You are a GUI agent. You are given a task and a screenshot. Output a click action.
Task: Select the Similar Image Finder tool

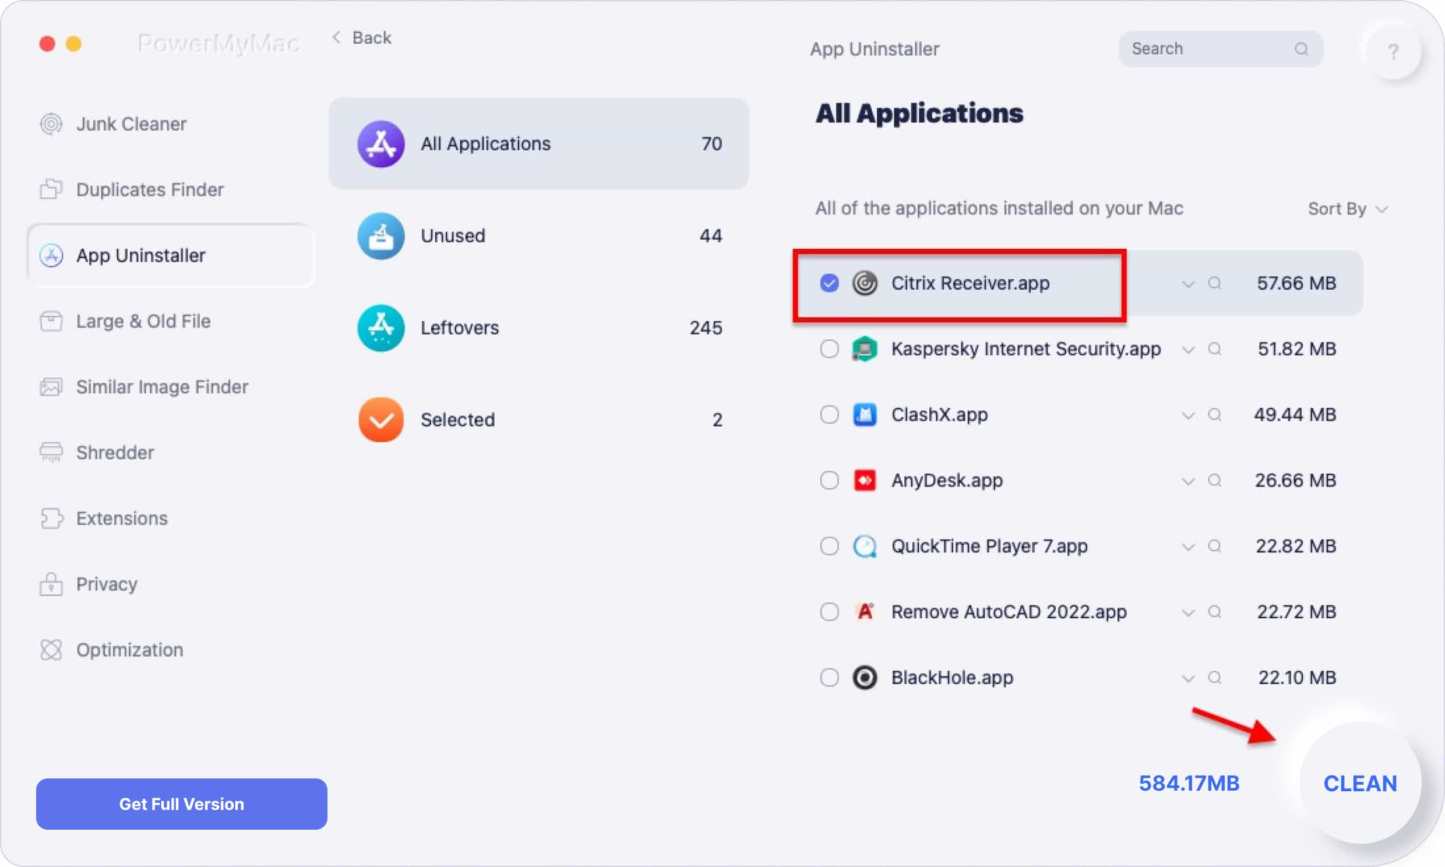(x=162, y=386)
